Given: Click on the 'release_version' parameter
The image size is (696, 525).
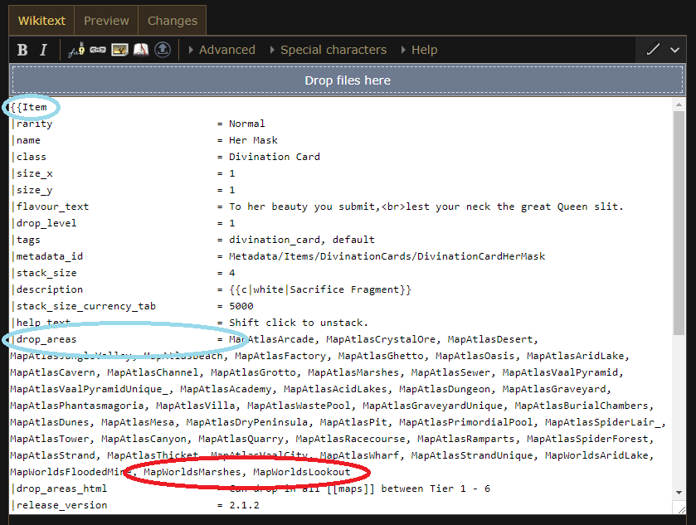Looking at the screenshot, I should (61, 505).
